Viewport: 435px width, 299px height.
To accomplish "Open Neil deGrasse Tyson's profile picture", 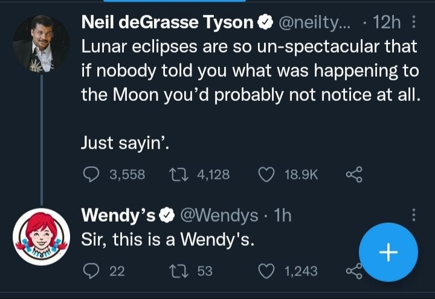I will pyautogui.click(x=40, y=42).
